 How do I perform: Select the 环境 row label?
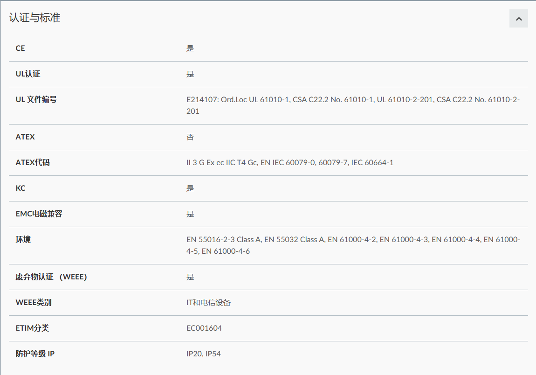point(23,239)
